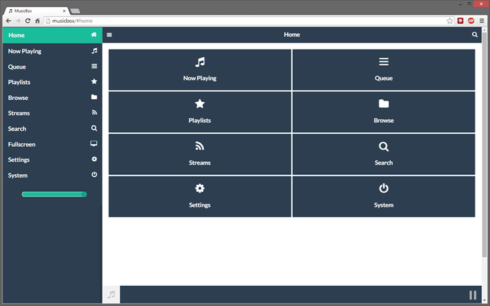Viewport: 490px width, 306px height.
Task: Open the Now Playing tile
Action: point(200,70)
